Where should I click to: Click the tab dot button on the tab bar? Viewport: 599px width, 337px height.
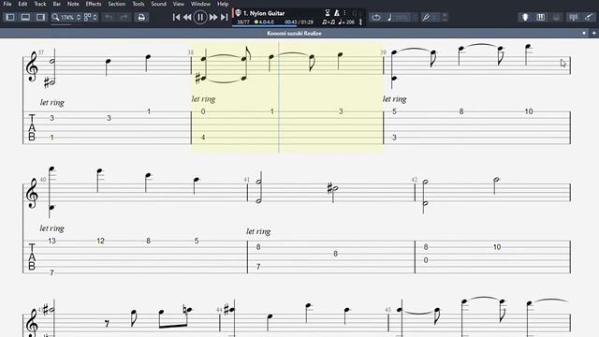(584, 34)
